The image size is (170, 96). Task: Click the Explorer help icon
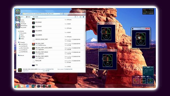[x=83, y=17]
